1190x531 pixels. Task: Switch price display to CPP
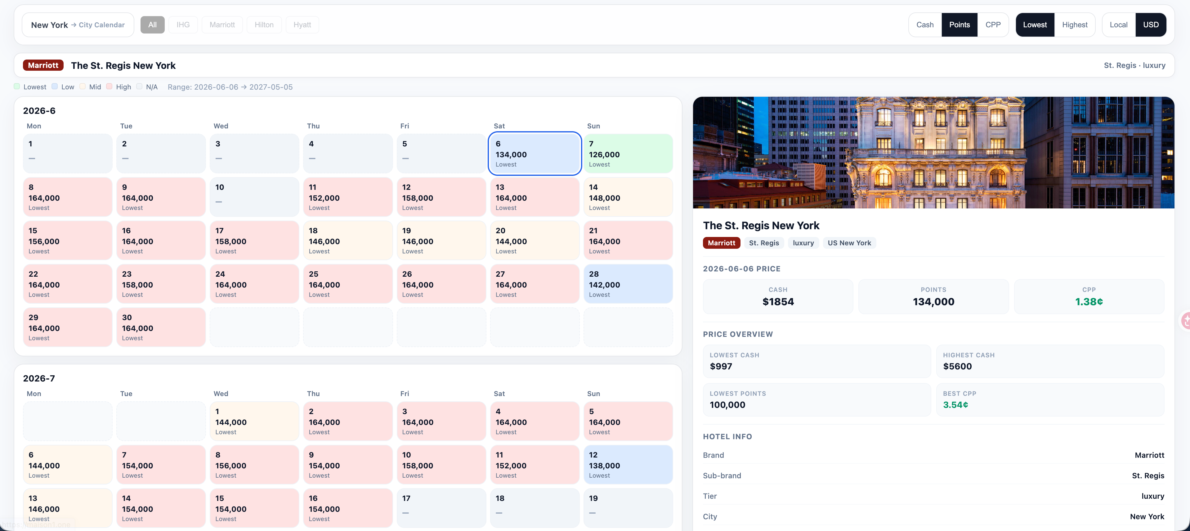click(x=993, y=25)
